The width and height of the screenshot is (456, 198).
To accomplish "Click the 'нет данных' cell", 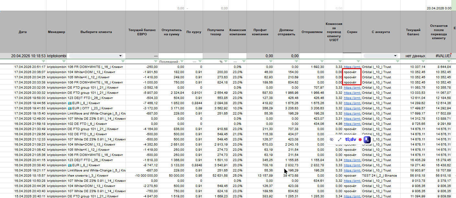I will (413, 56).
